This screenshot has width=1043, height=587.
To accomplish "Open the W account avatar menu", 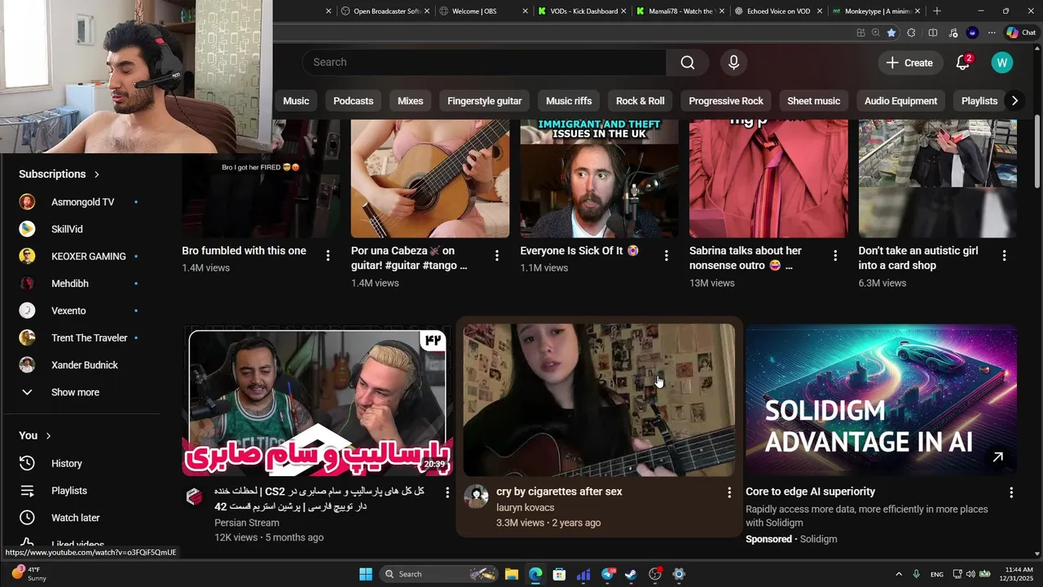I will 1002,63.
